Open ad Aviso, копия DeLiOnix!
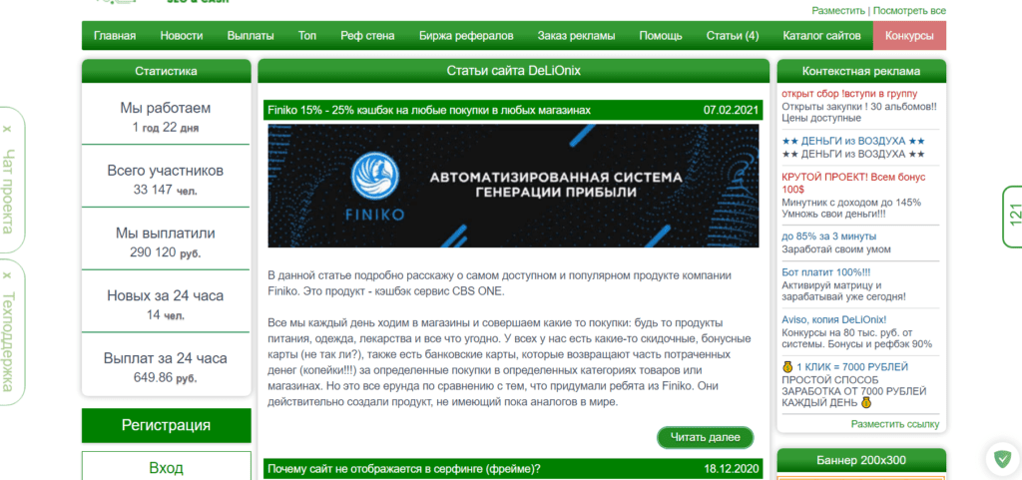The width and height of the screenshot is (1022, 480). coord(833,319)
